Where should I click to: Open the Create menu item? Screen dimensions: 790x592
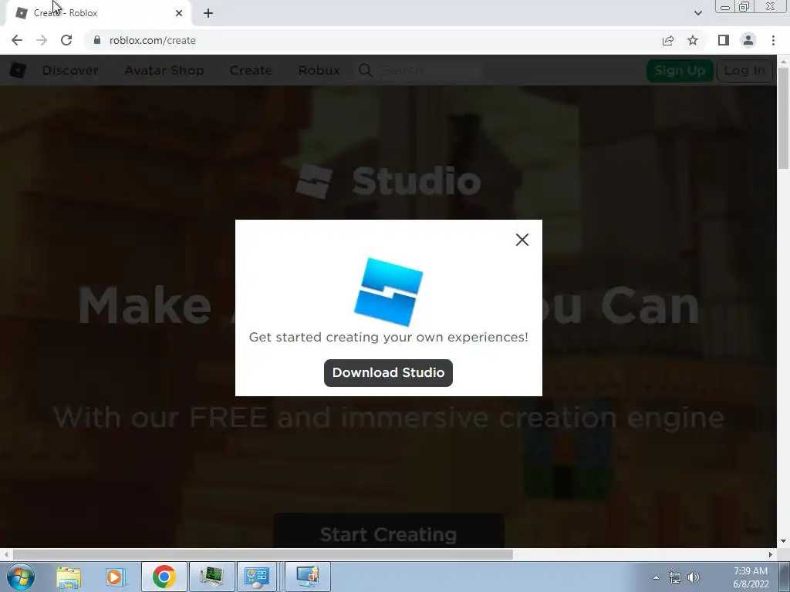click(251, 70)
